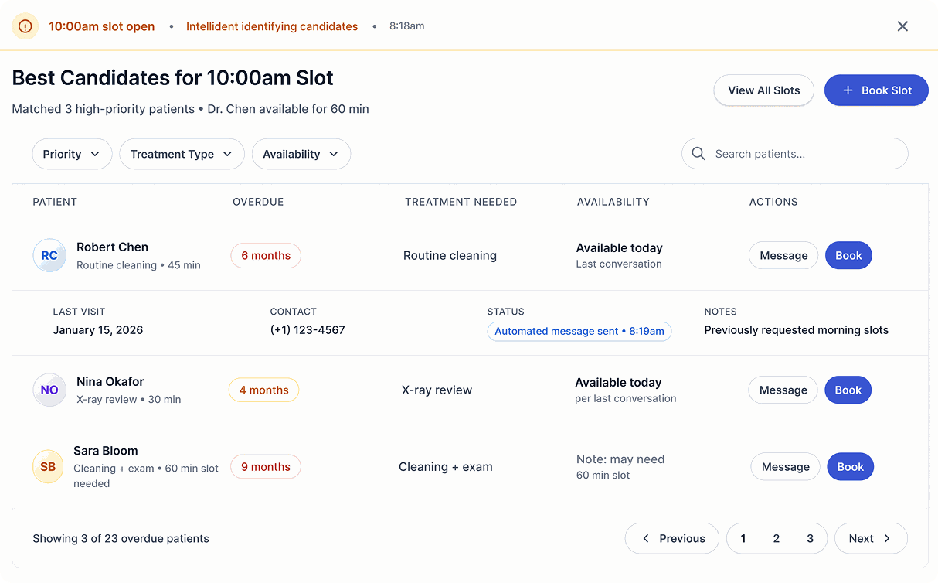Click the Cleaning + exam treatment cell
The height and width of the screenshot is (583, 938).
pos(446,467)
